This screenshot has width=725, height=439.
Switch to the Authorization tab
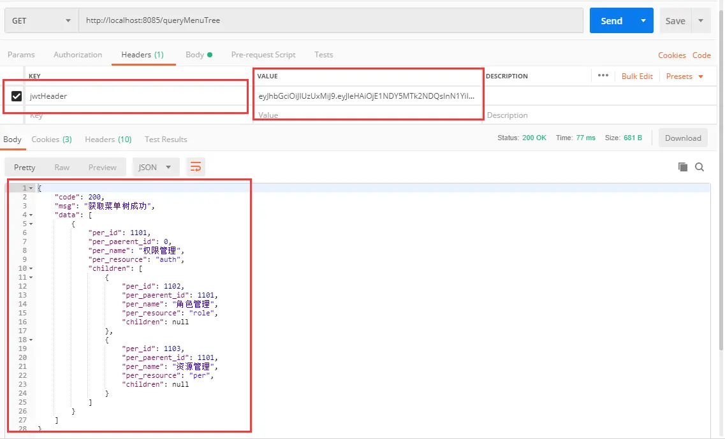click(78, 55)
